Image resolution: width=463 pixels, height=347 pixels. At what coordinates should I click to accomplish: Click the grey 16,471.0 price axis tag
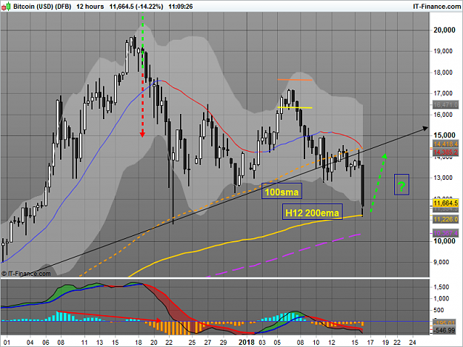point(446,104)
